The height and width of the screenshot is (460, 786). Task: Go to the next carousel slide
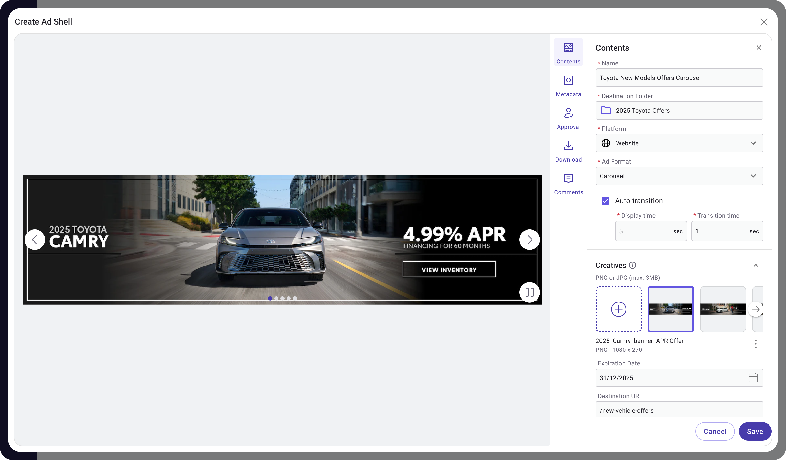point(529,239)
